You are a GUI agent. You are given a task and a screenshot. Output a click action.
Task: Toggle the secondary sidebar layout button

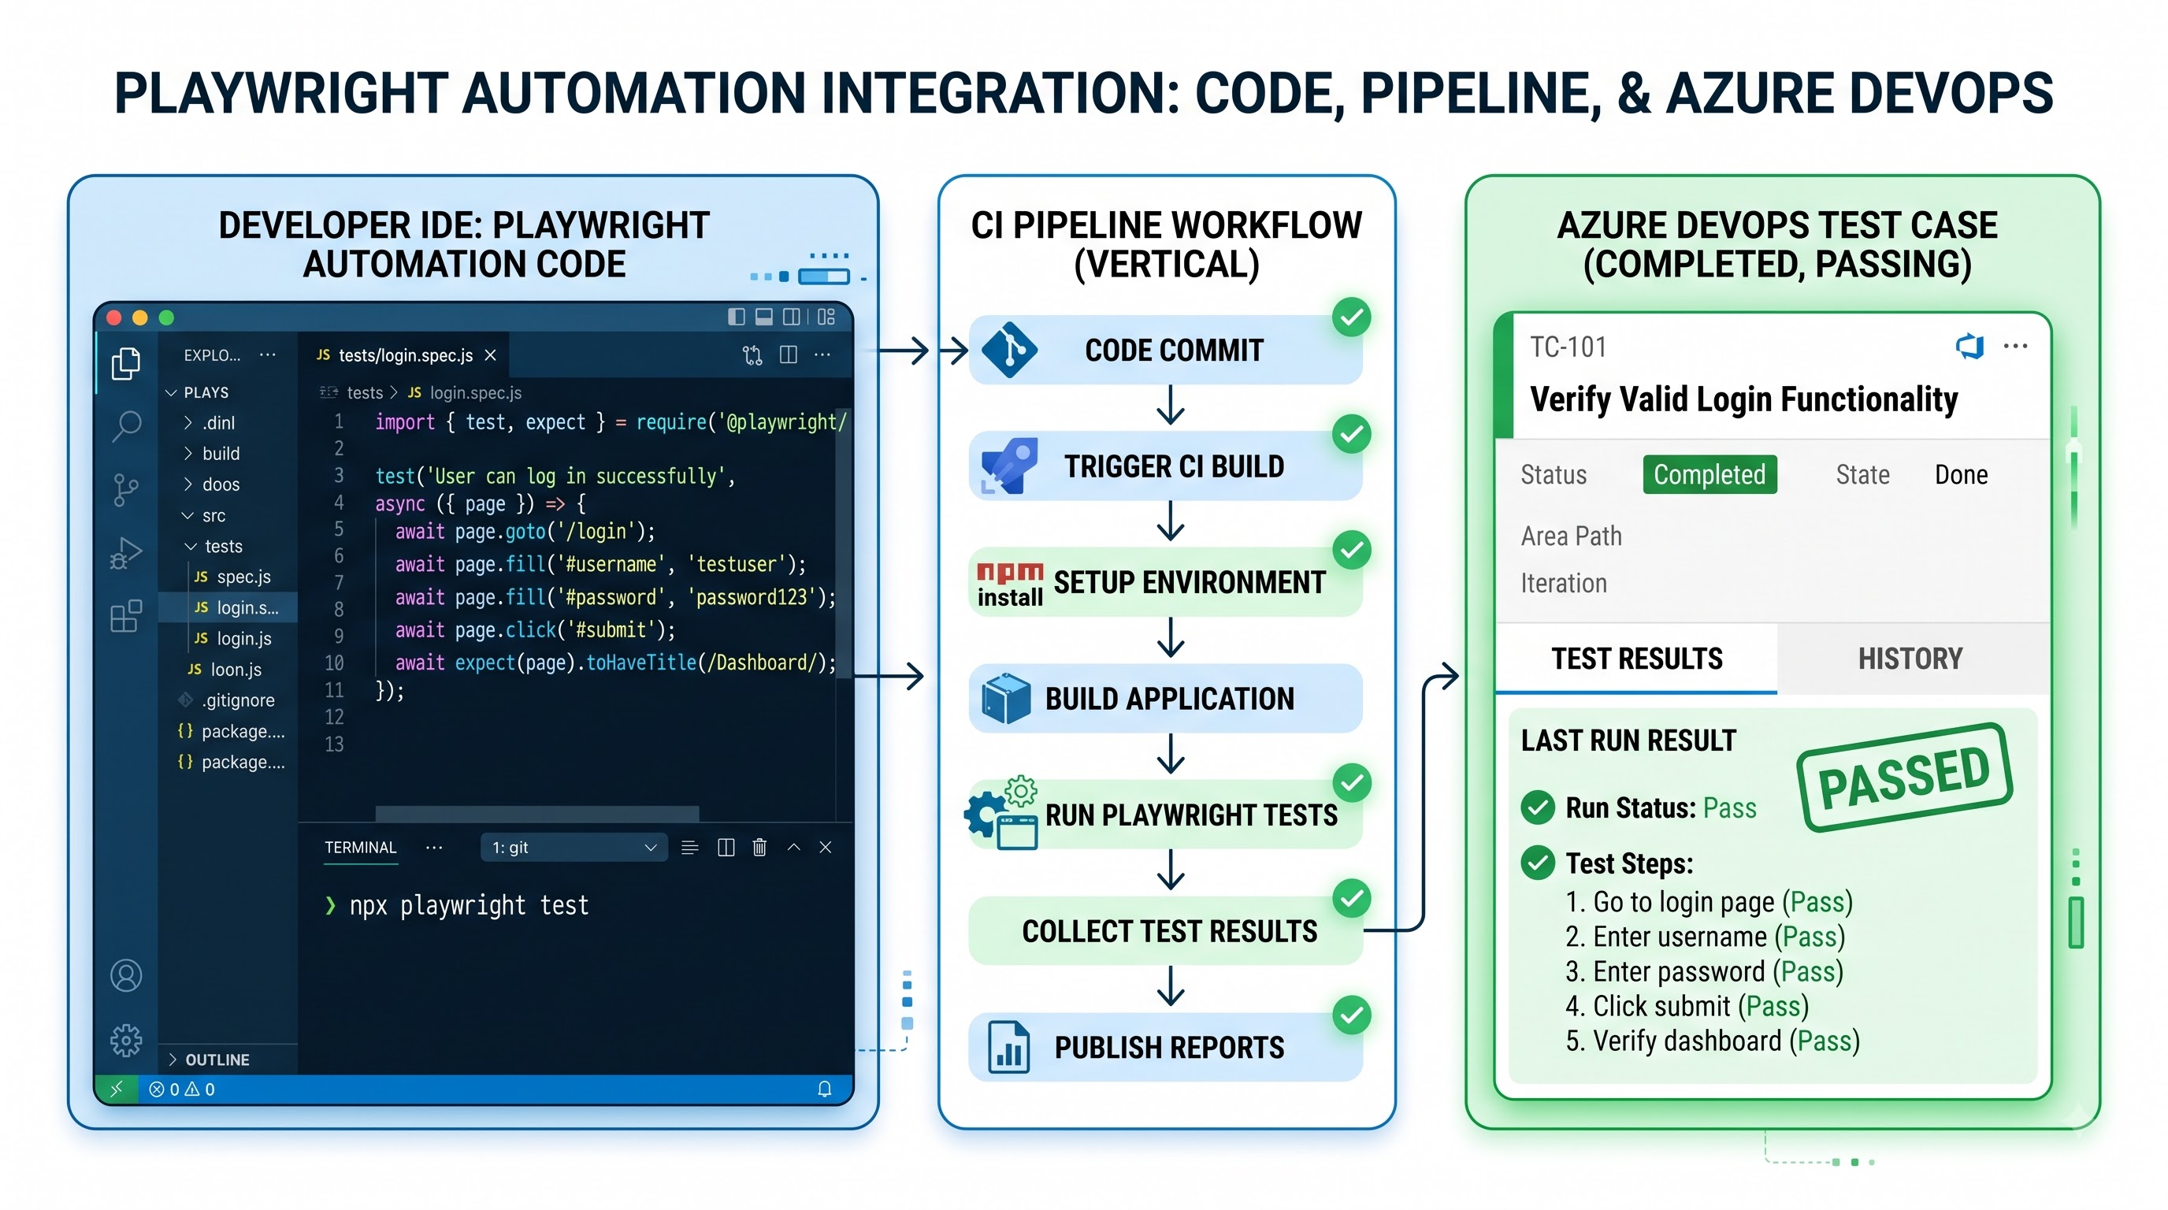click(792, 317)
